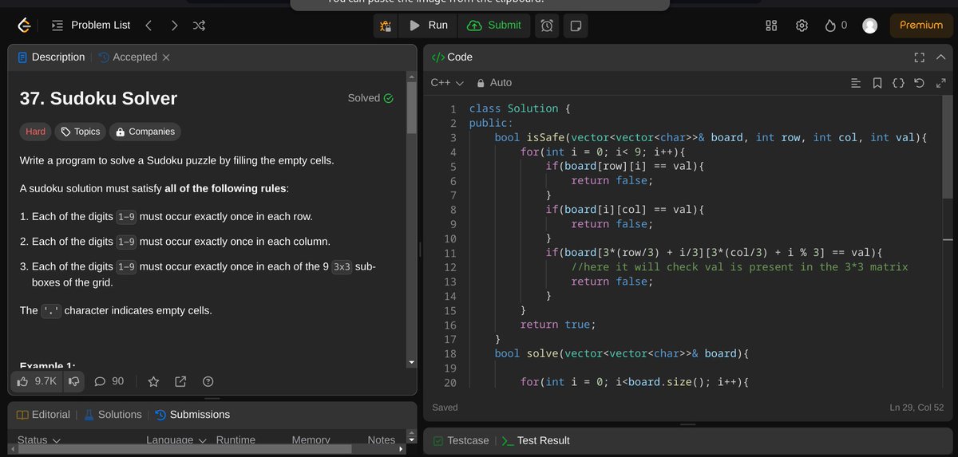Viewport: 958px width, 457px height.
Task: Open the timer alarm clock icon
Action: [x=547, y=26]
